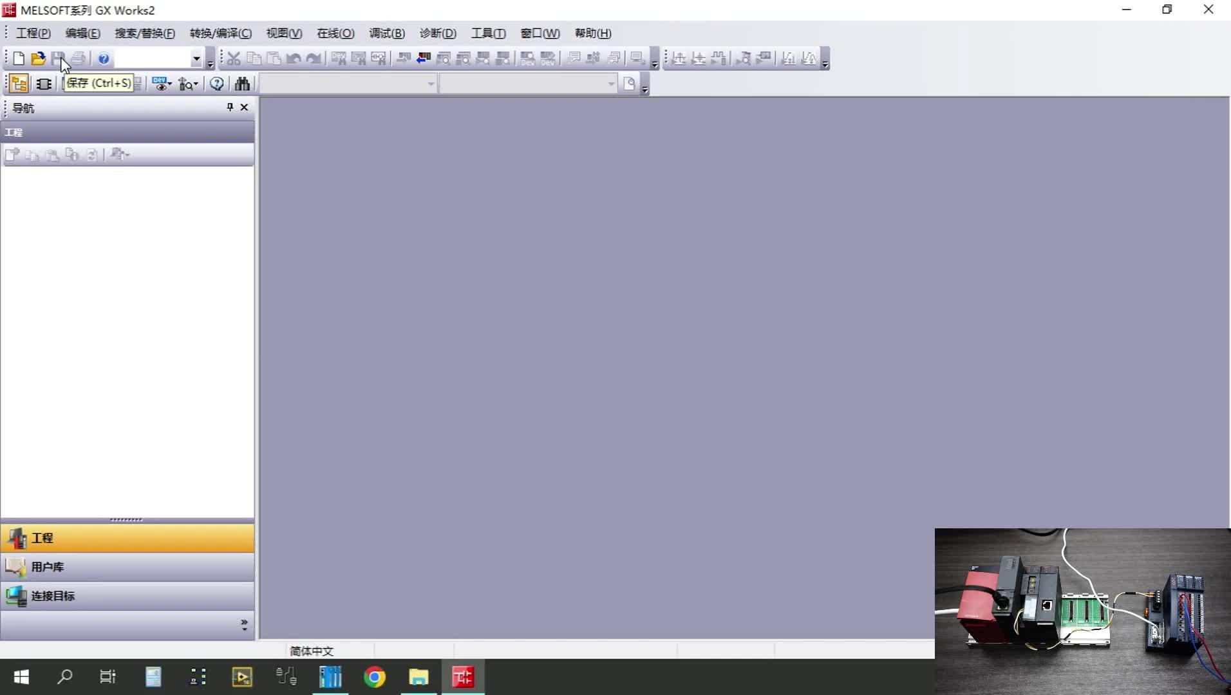Expand navigation pane buttons with double chevron
This screenshot has width=1231, height=695.
pos(244,624)
